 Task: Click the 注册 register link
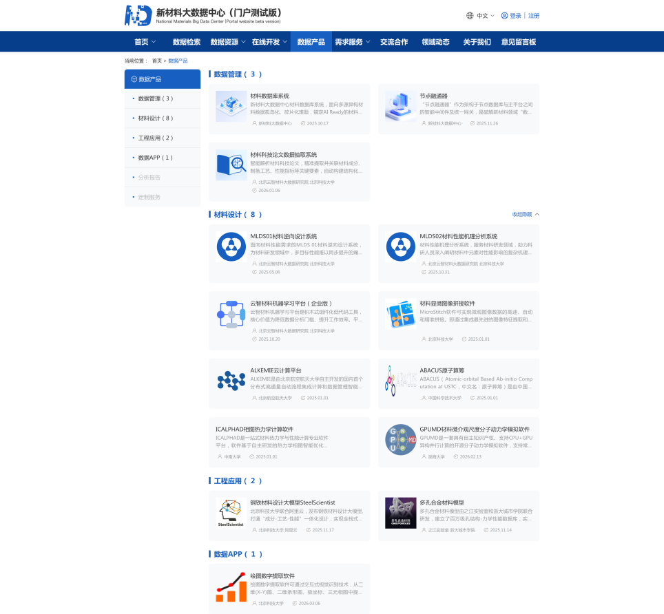(534, 16)
